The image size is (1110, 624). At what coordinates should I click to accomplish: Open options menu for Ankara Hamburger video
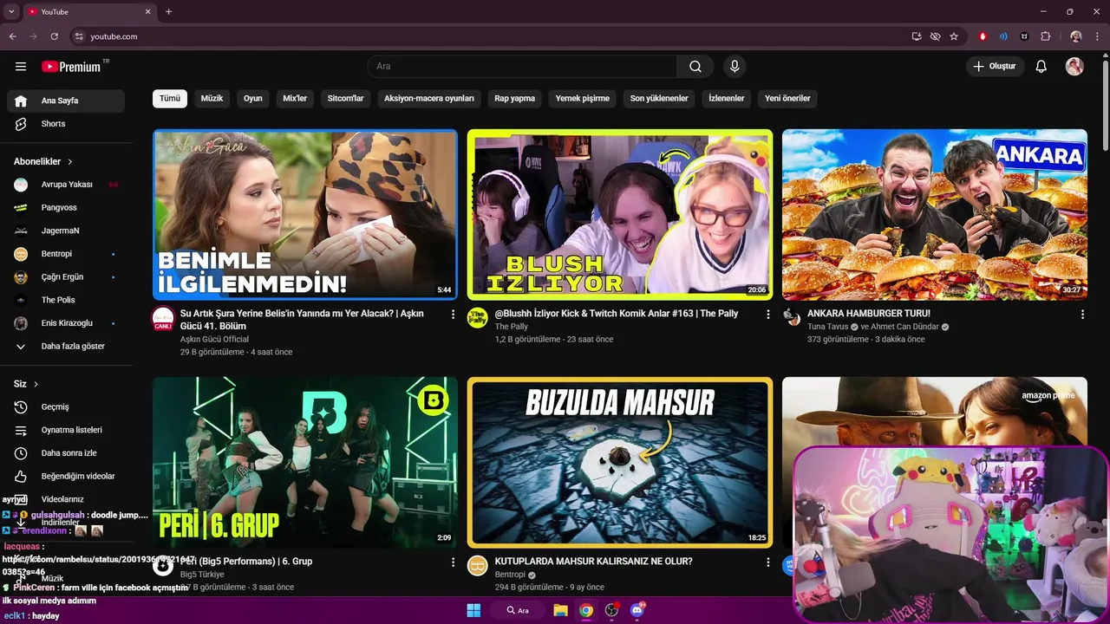point(1082,315)
